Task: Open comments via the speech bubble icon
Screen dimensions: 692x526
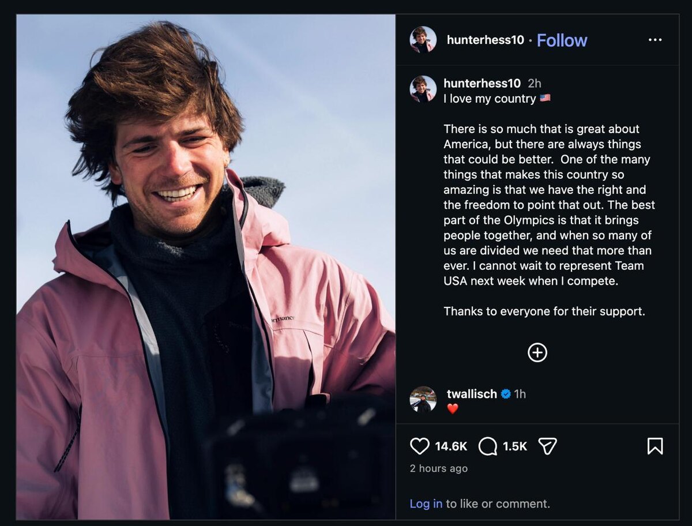Action: tap(488, 446)
